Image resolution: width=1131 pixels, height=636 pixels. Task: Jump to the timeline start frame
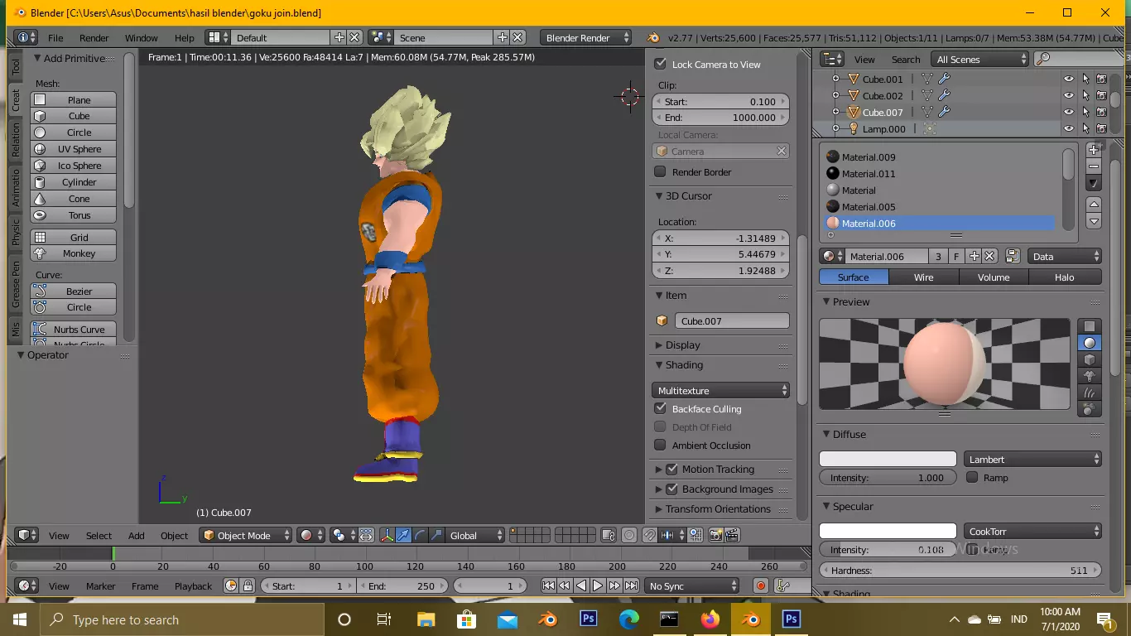pyautogui.click(x=548, y=585)
